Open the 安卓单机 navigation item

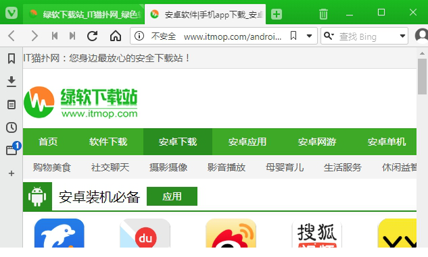point(387,142)
